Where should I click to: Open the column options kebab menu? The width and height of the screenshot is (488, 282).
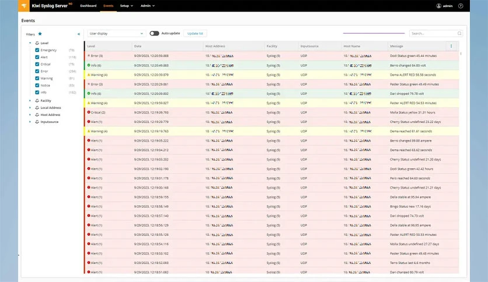451,46
